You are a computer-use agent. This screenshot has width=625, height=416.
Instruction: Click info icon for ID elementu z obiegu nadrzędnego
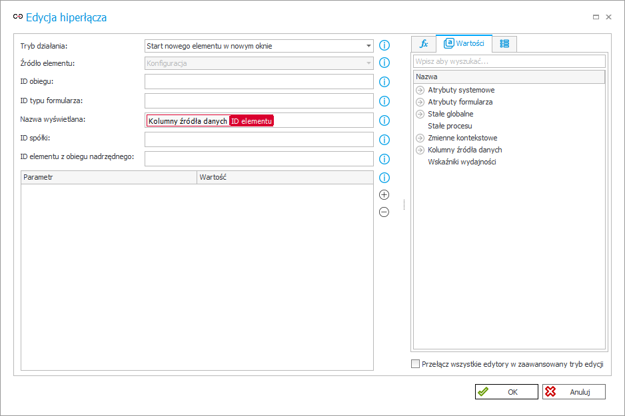click(x=384, y=159)
